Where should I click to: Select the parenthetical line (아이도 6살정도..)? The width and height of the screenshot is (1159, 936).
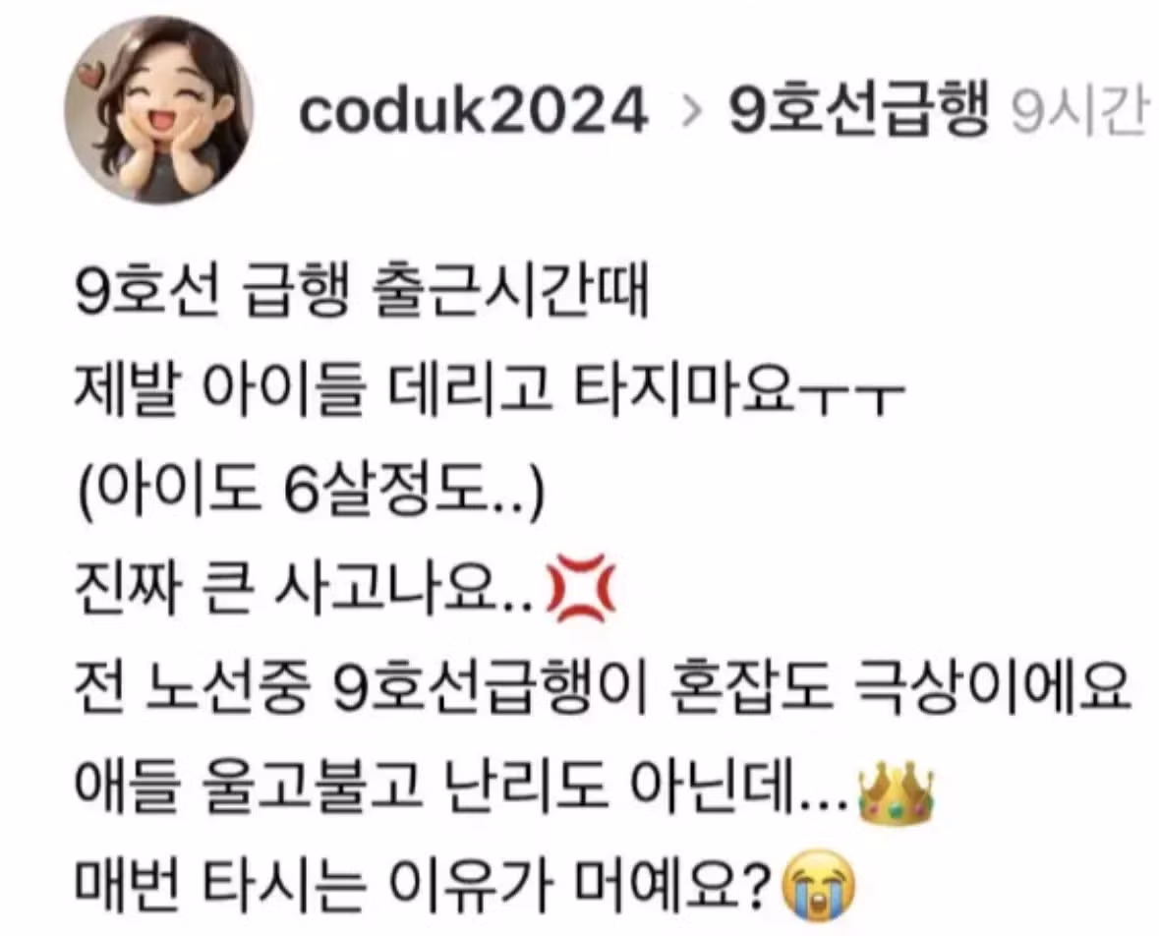[311, 491]
